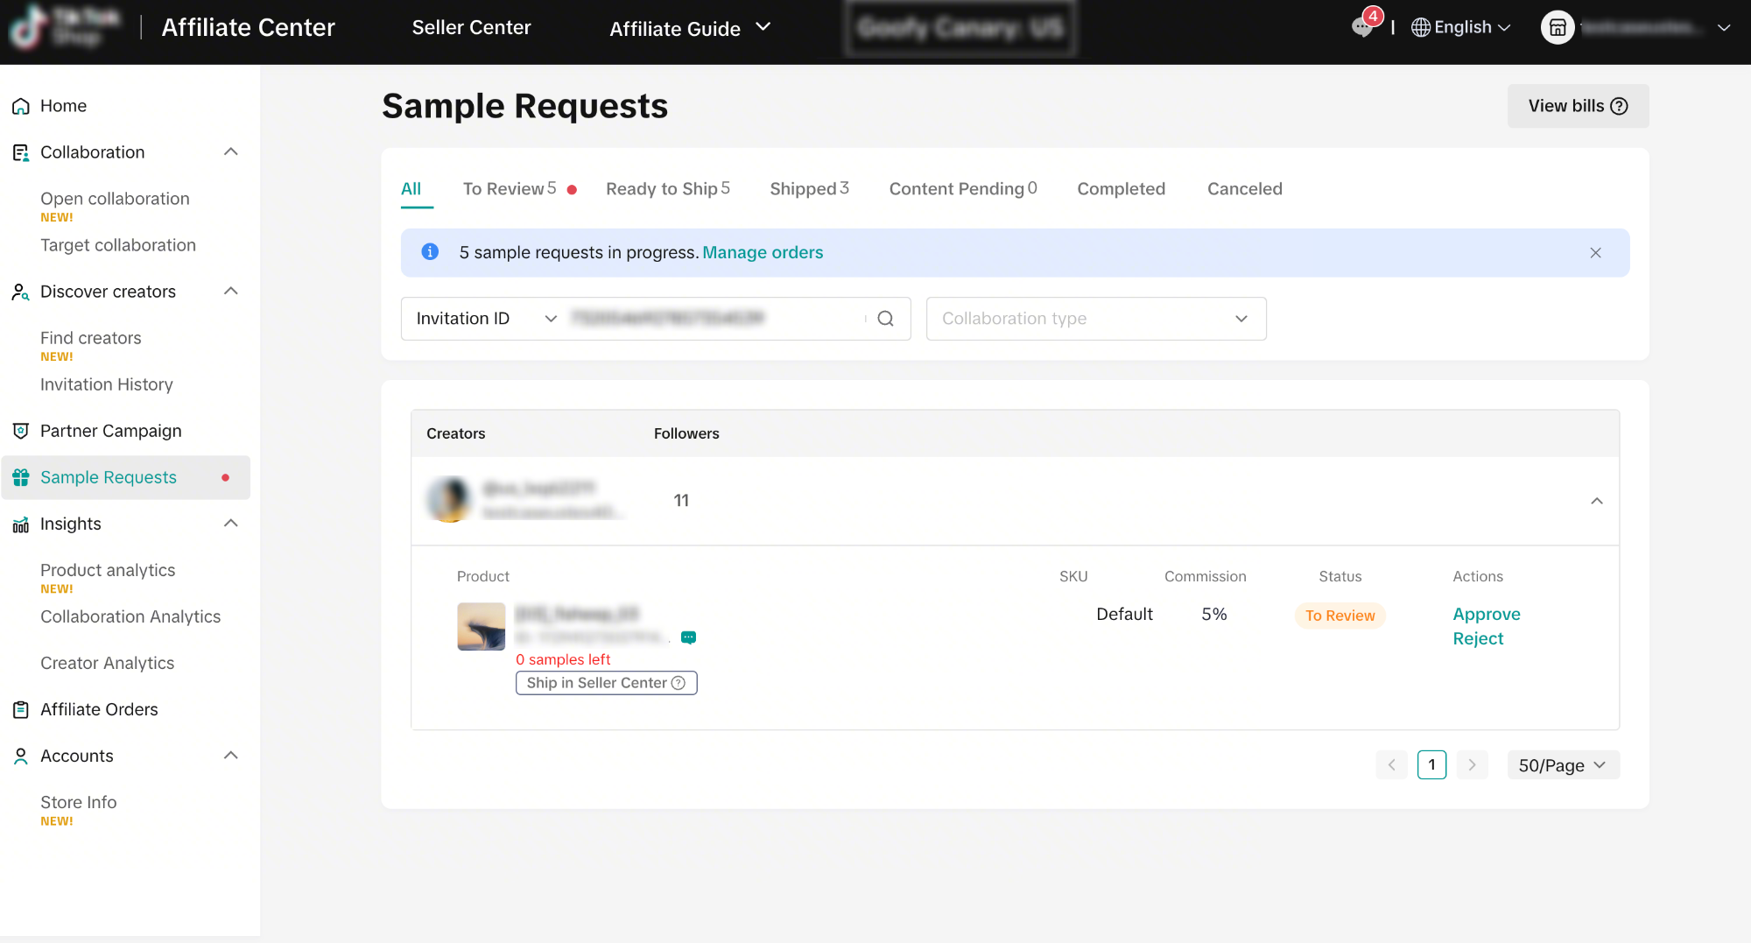Click the Affiliate Orders clipboard icon
The width and height of the screenshot is (1751, 943).
tap(21, 709)
